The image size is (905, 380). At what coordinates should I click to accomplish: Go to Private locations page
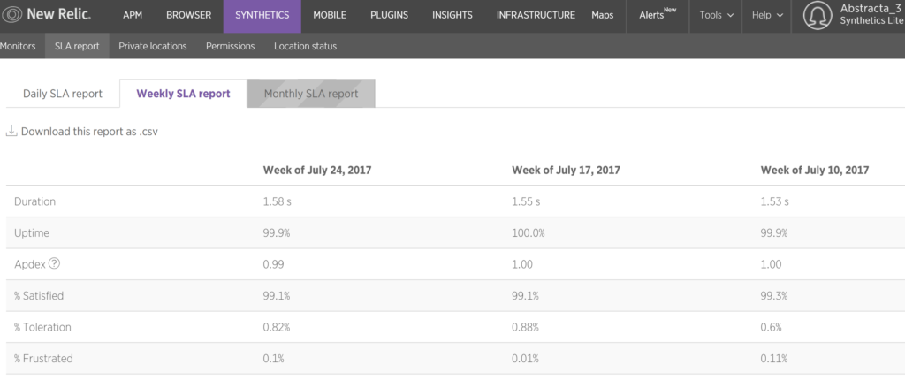coord(152,46)
